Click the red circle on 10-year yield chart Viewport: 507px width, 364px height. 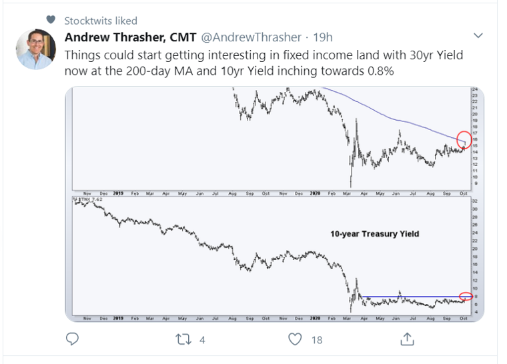466,296
